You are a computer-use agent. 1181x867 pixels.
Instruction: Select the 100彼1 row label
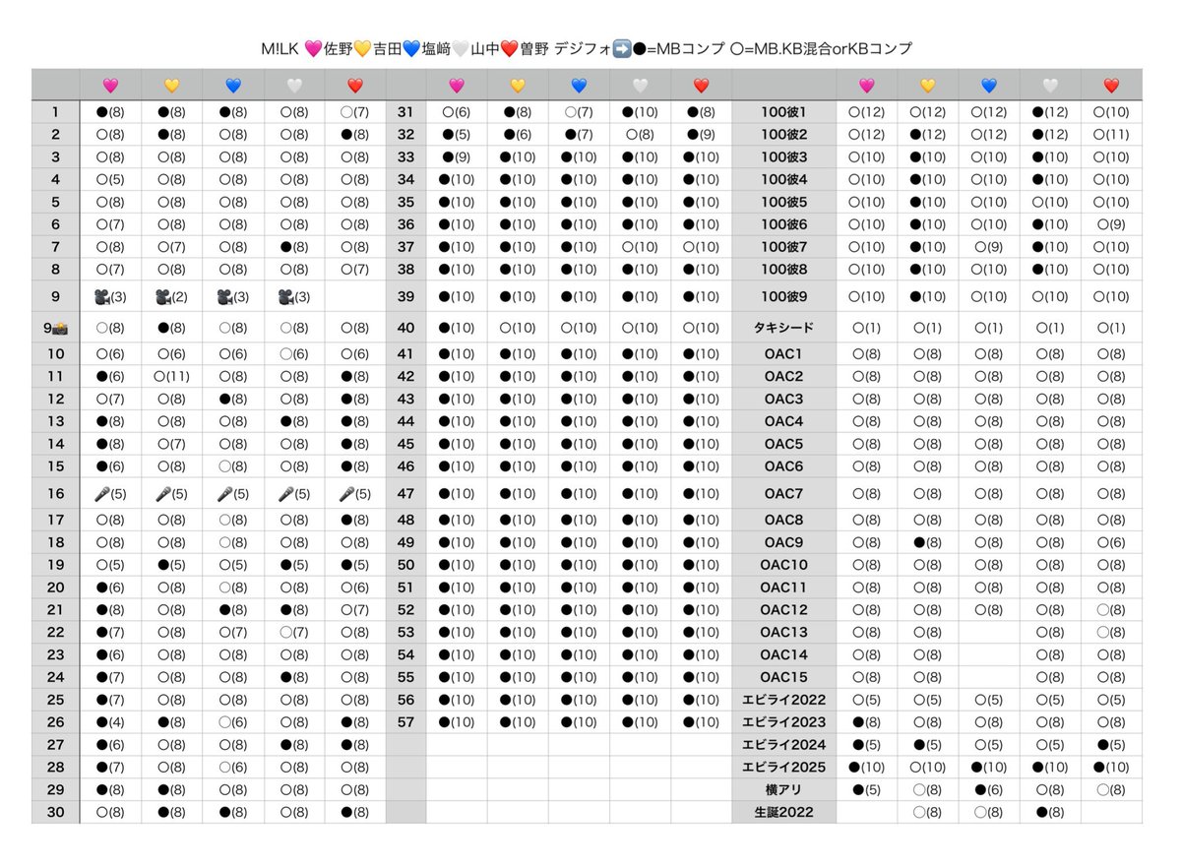784,112
